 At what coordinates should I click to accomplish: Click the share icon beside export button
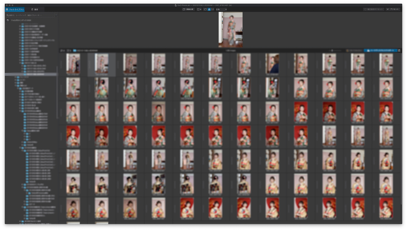click(399, 50)
